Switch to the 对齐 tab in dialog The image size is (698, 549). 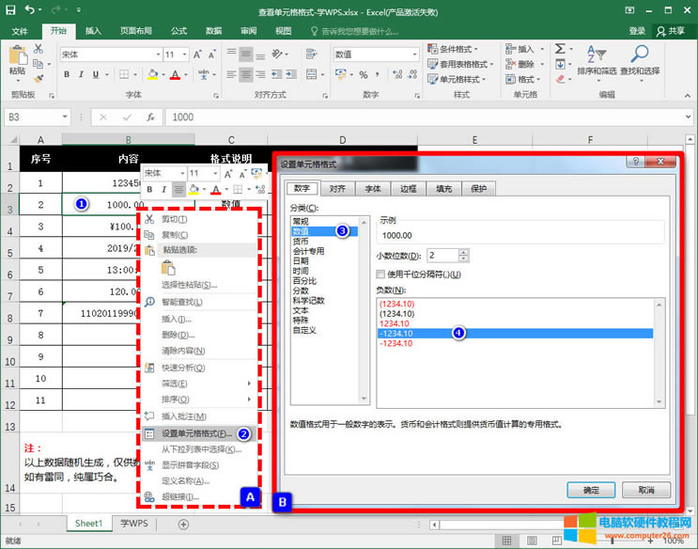pos(336,189)
